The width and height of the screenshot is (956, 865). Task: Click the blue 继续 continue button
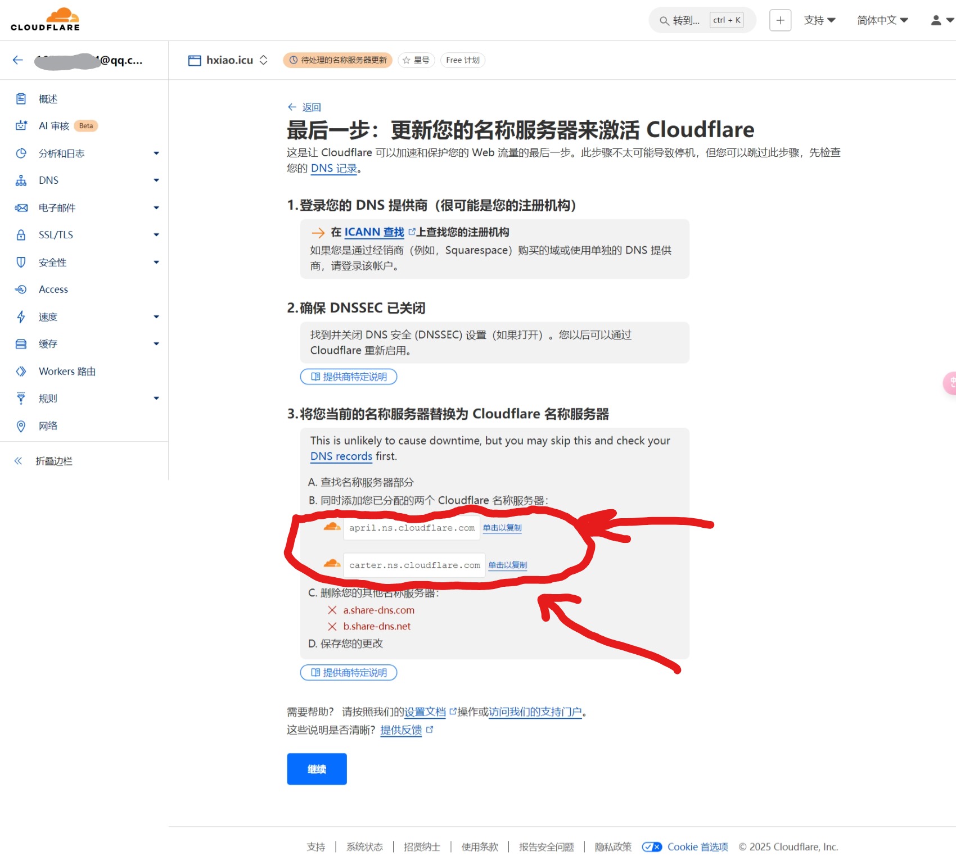click(x=317, y=769)
